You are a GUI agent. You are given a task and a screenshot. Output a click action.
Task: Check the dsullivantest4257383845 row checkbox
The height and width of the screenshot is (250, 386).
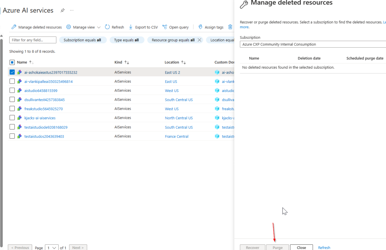(x=12, y=100)
